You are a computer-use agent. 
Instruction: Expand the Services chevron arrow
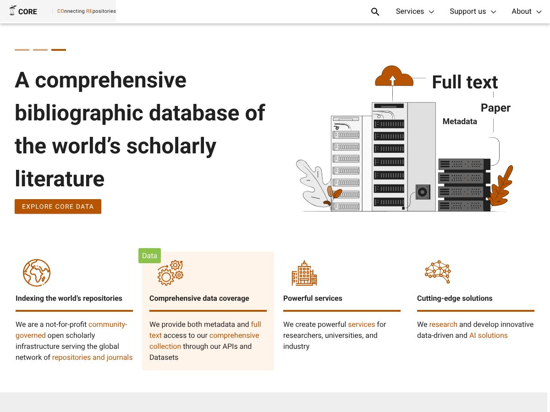(x=431, y=12)
